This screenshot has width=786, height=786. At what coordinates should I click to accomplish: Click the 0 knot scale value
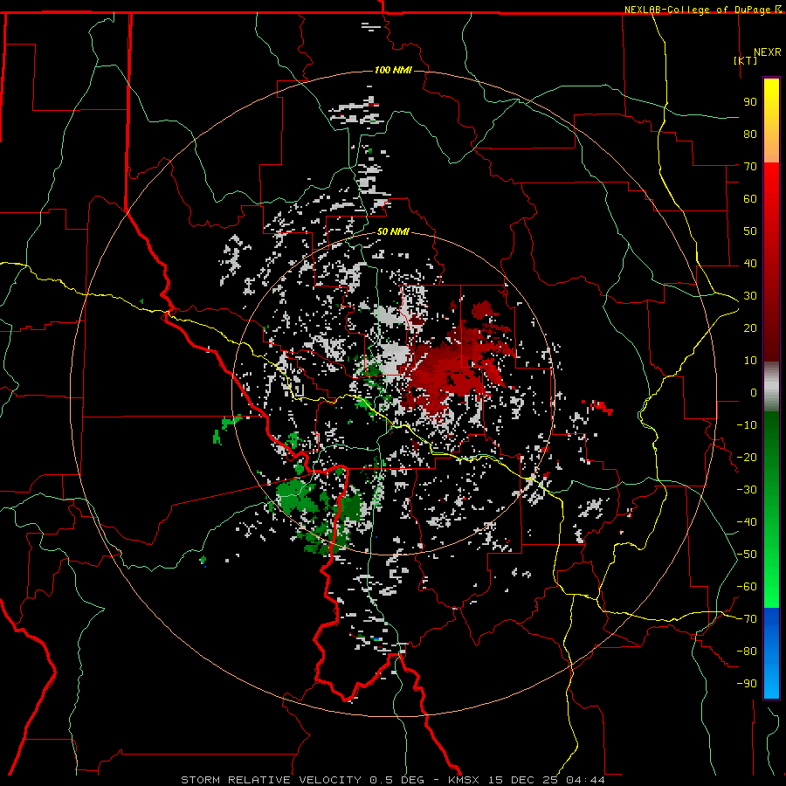pyautogui.click(x=754, y=393)
